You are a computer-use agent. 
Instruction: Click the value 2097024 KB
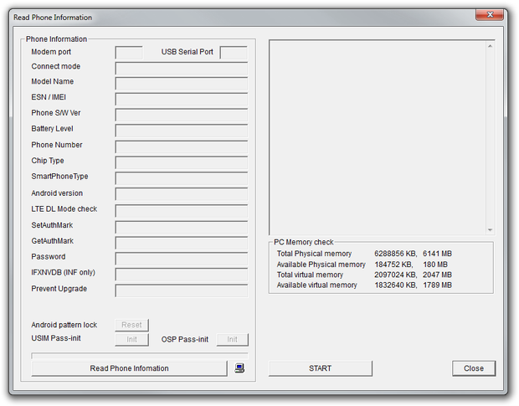coord(396,275)
